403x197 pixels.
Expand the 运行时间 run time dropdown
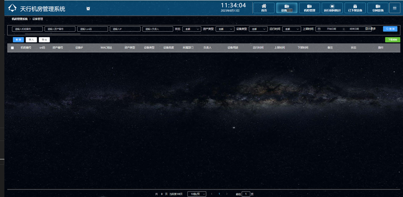tap(292, 29)
